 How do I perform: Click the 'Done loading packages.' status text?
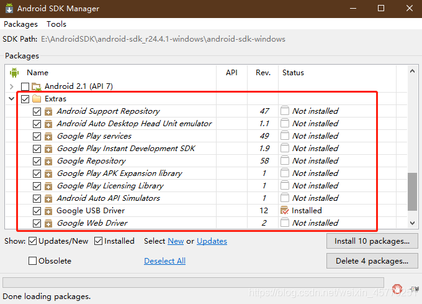[x=47, y=297]
